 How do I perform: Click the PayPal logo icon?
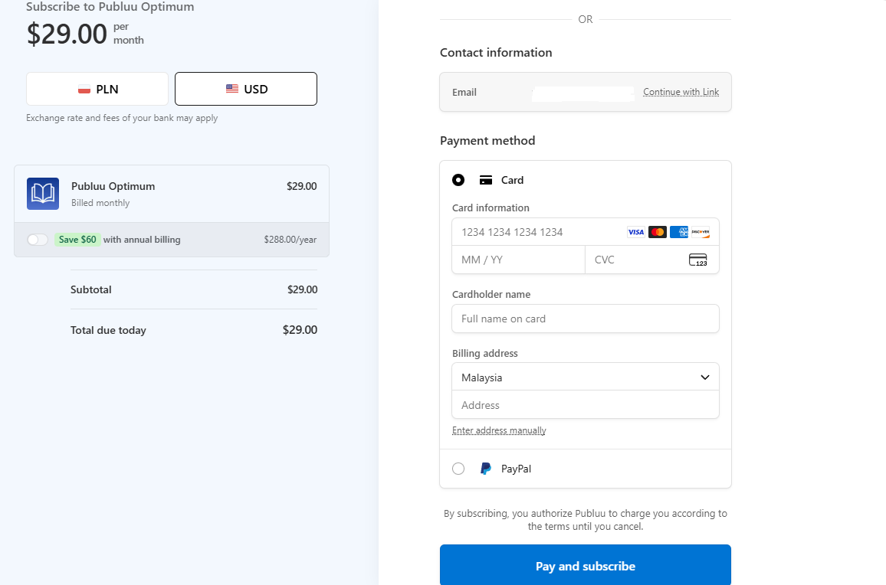(x=485, y=469)
